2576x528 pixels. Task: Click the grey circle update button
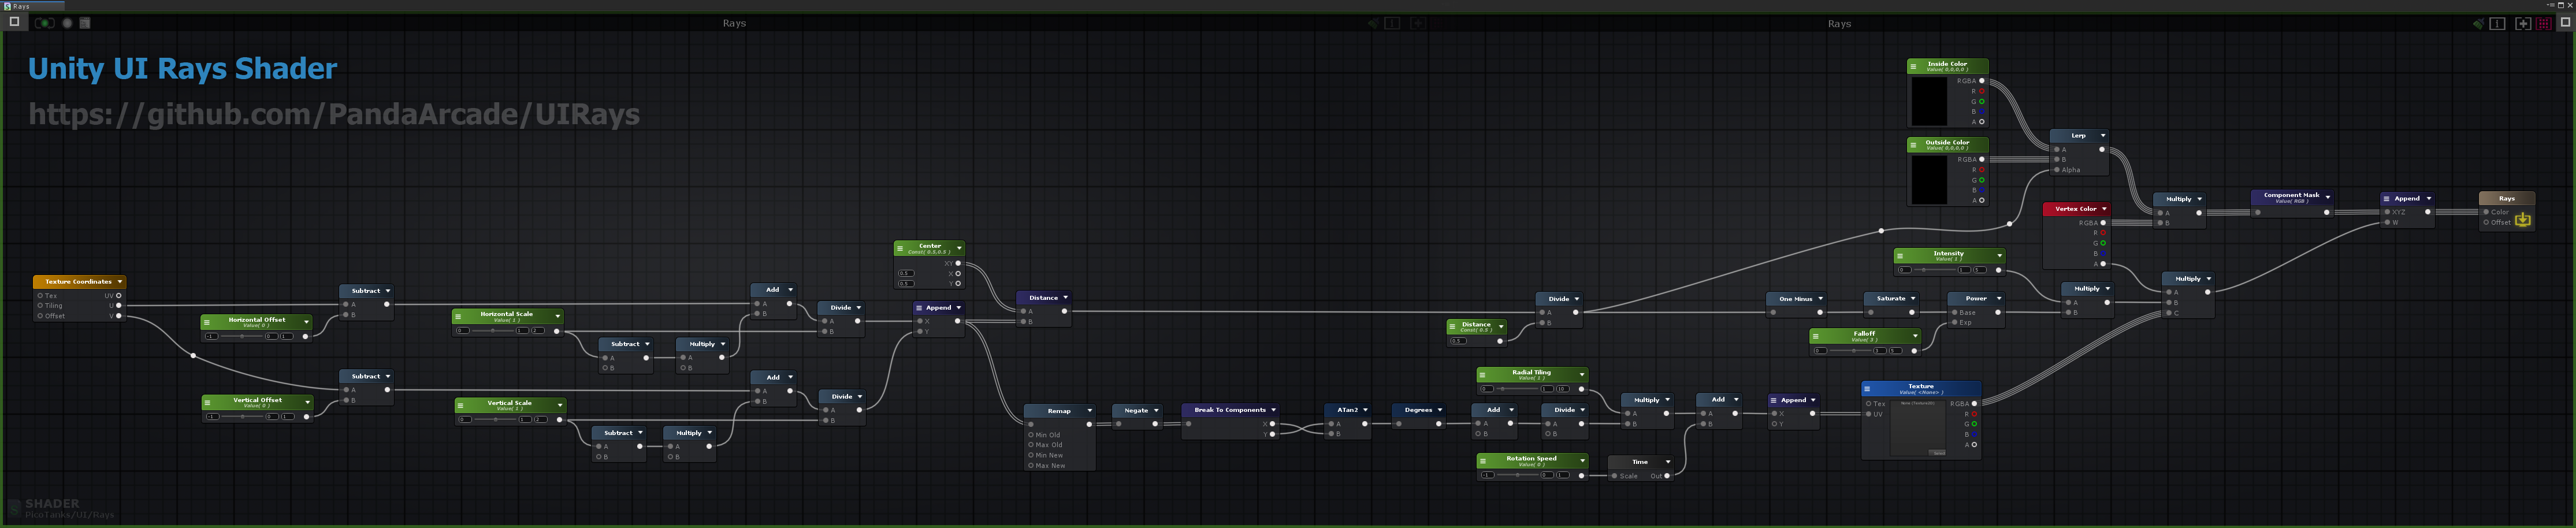[x=67, y=23]
